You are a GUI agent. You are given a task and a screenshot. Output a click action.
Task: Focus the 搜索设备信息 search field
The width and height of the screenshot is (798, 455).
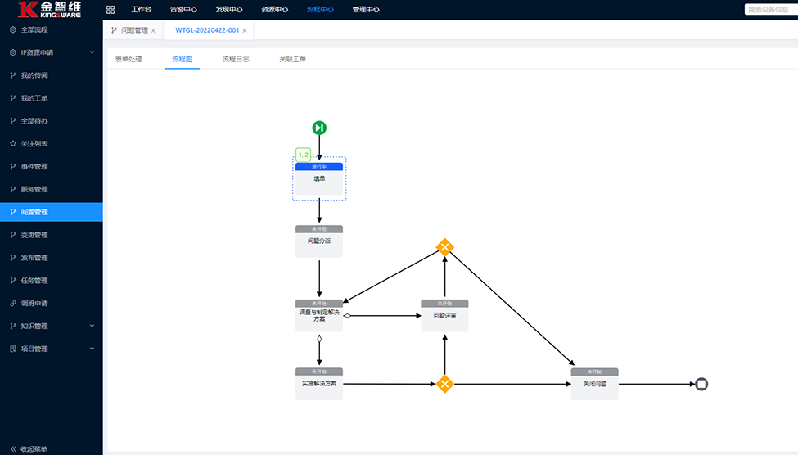pos(771,10)
